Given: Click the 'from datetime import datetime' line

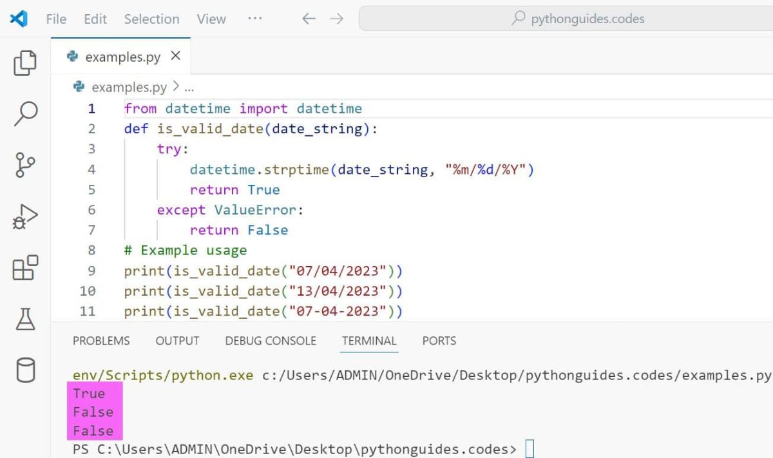Looking at the screenshot, I should (243, 108).
